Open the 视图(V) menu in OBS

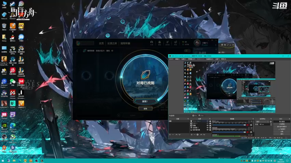[x=184, y=59]
